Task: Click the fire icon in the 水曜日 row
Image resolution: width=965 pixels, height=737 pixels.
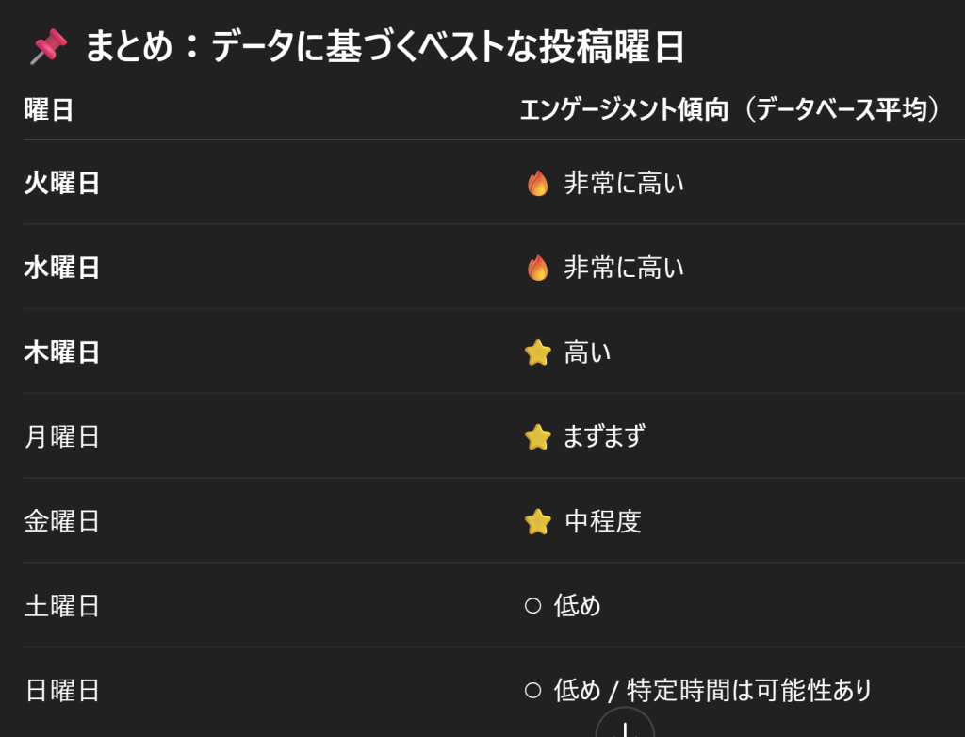Action: point(537,268)
